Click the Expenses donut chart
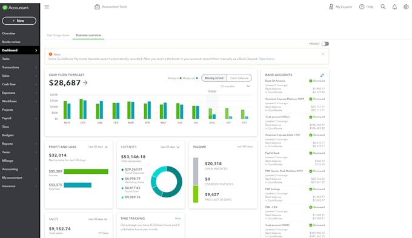 pos(167,182)
